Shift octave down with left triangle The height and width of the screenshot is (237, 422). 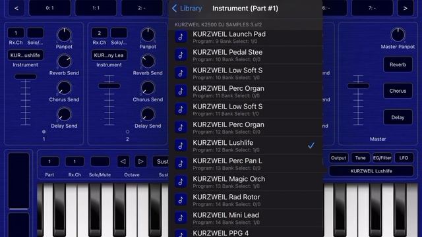click(x=123, y=161)
